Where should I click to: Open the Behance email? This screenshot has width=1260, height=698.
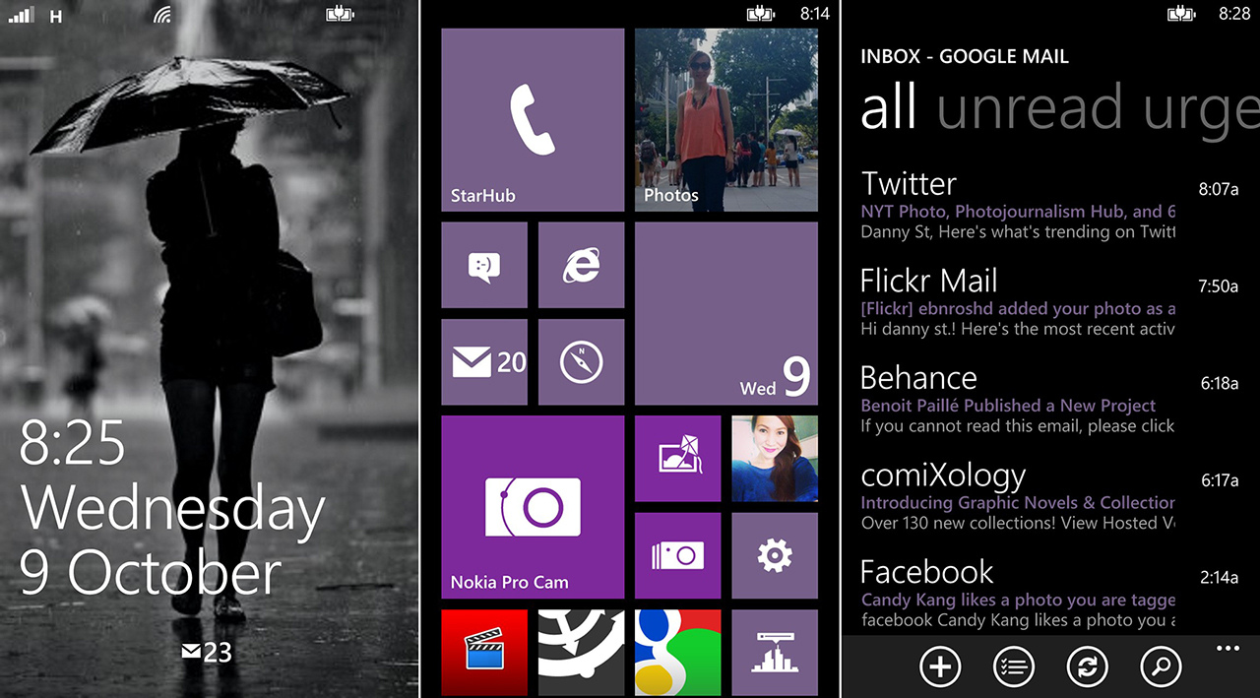click(1050, 399)
